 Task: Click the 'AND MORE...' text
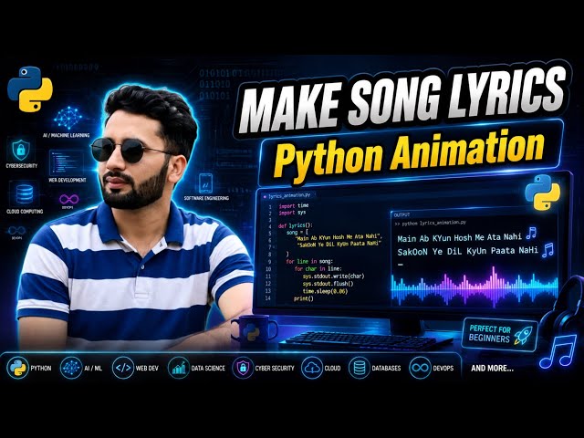492,369
